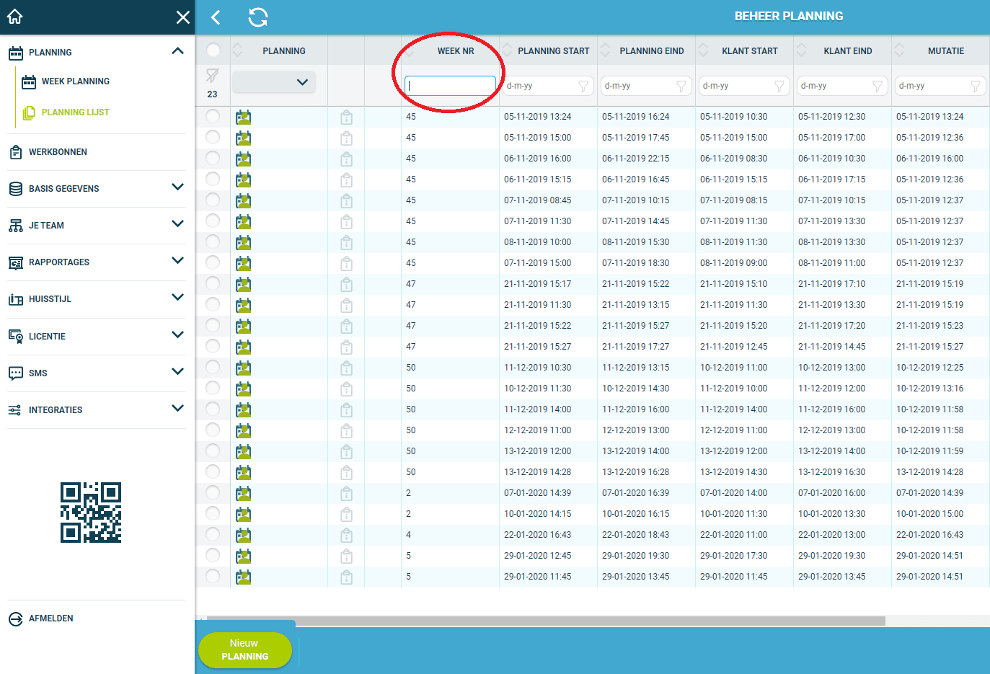
Task: Open planning icon for row 08-11-2019 10:00
Action: pyautogui.click(x=244, y=242)
